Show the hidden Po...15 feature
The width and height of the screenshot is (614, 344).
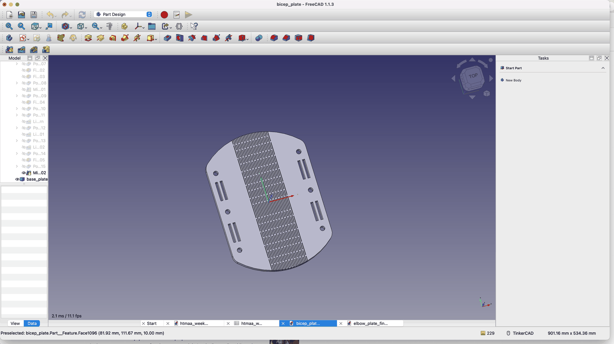(x=23, y=166)
